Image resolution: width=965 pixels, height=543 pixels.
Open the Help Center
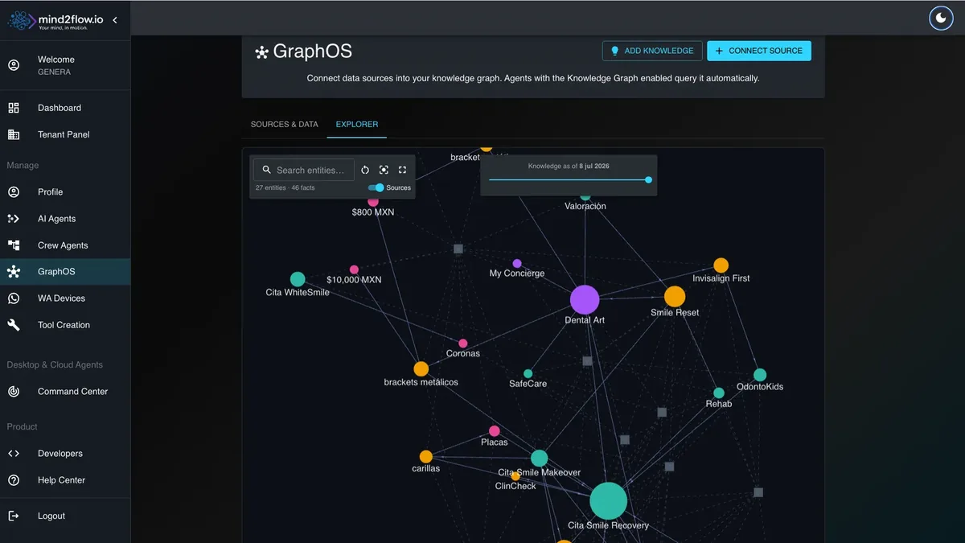(65, 480)
